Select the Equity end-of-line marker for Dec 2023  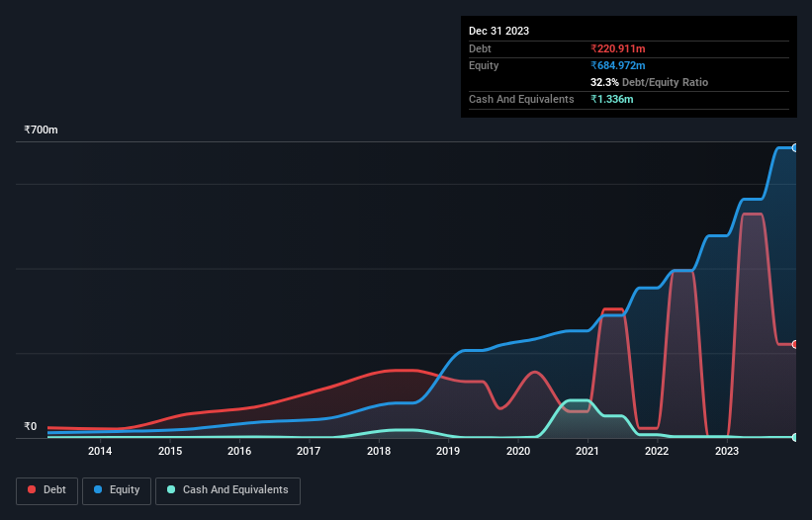pos(795,148)
